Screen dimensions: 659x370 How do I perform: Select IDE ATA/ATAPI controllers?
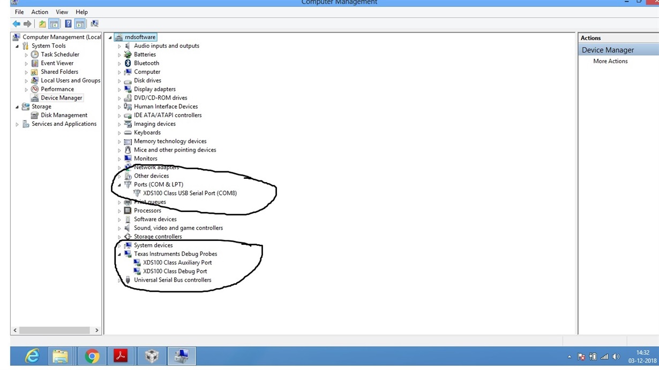click(168, 115)
